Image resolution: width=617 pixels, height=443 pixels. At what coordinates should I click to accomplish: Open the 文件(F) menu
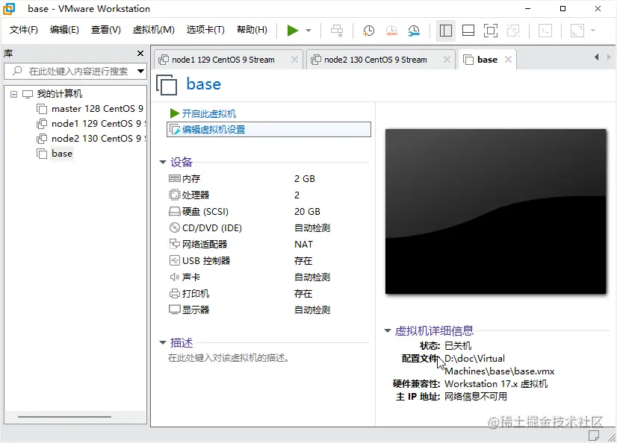24,30
